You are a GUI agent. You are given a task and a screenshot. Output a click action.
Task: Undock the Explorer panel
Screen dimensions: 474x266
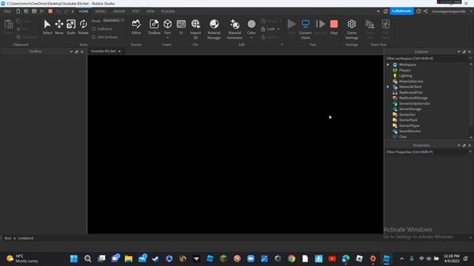[x=464, y=52]
